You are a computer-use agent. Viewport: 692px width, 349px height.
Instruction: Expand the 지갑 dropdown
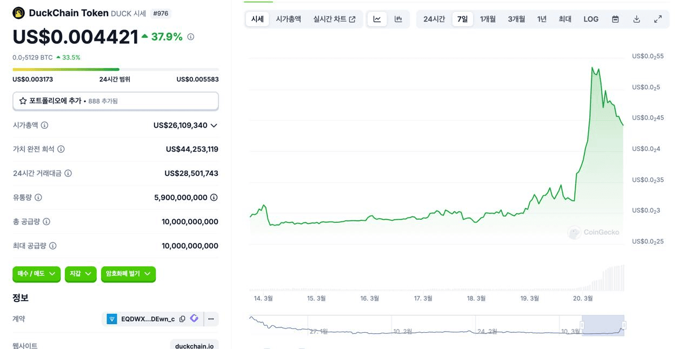point(81,274)
